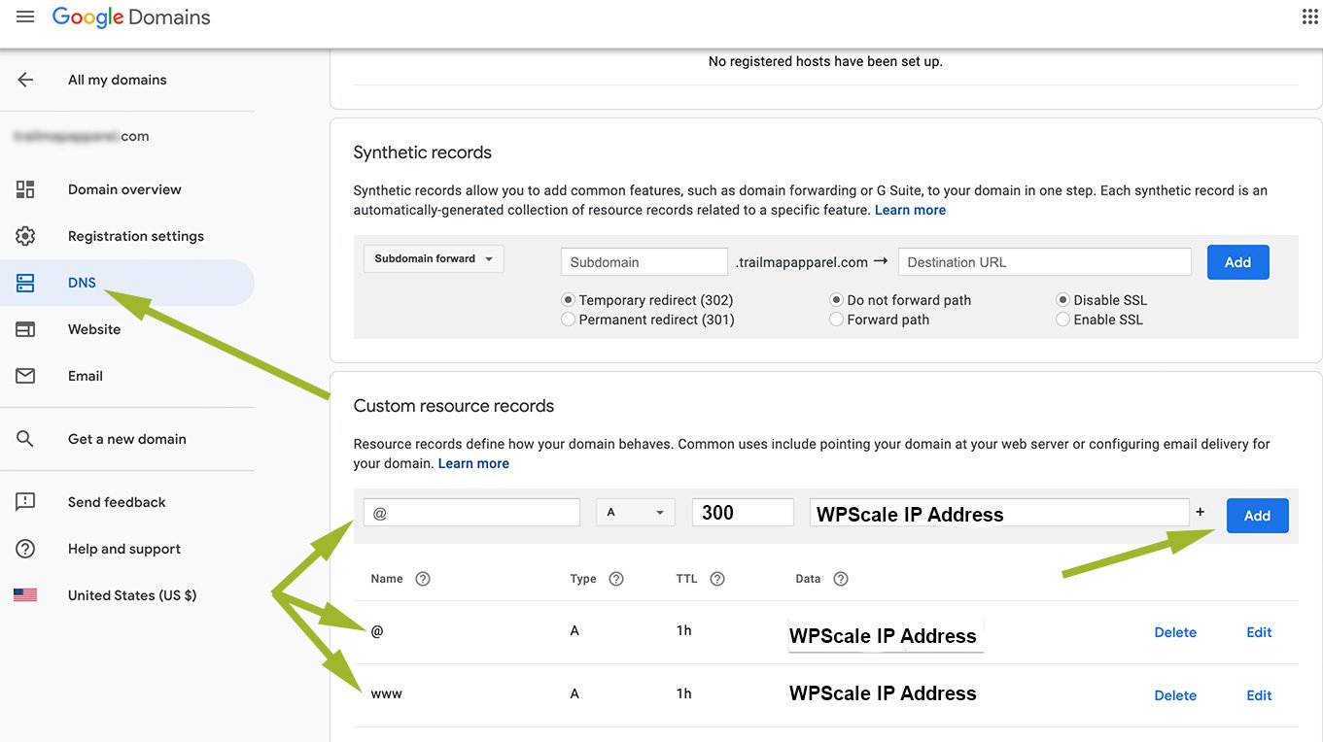
Task: Open the hamburger main menu icon
Action: point(25,17)
